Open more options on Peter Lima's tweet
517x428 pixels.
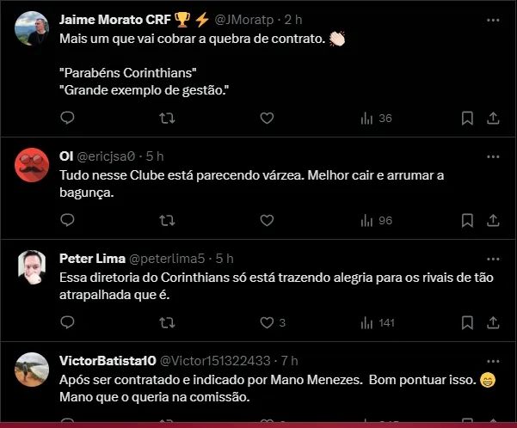(x=493, y=258)
